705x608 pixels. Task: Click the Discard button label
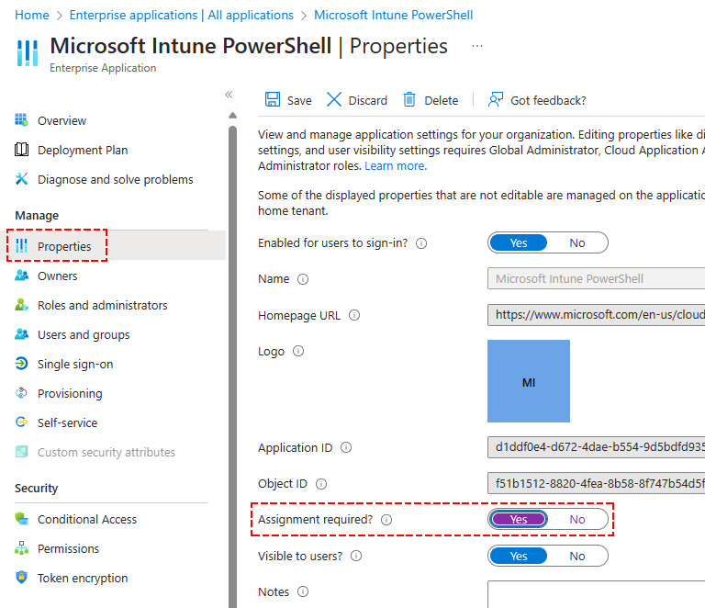(368, 100)
